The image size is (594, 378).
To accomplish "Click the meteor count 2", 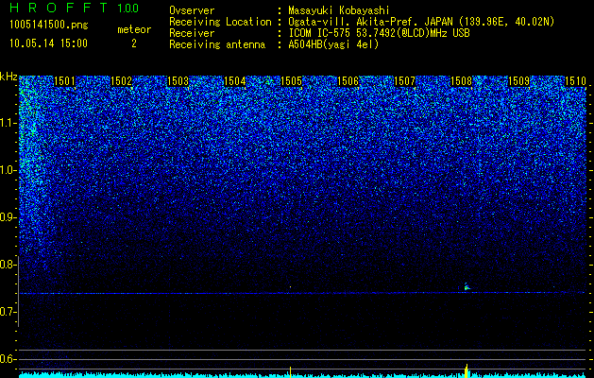I will point(134,43).
